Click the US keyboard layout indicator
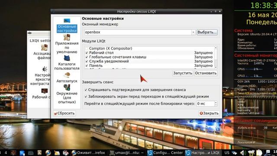The image size is (277, 156). 227,153
